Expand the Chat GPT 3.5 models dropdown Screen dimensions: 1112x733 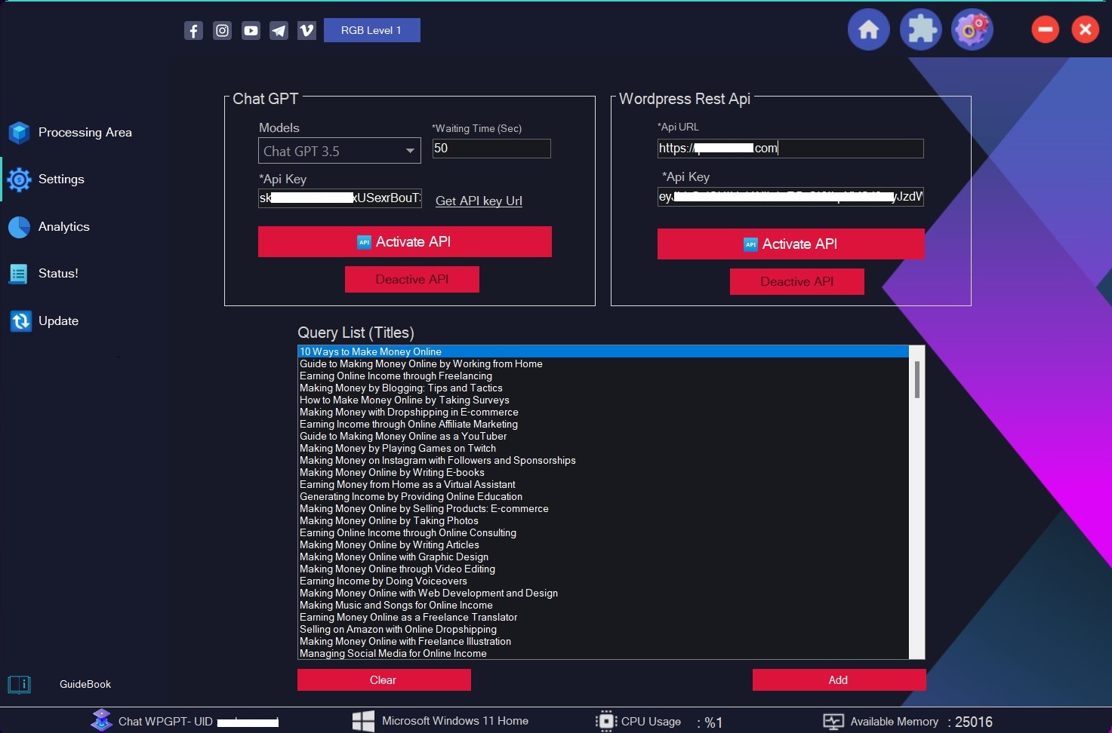pyautogui.click(x=340, y=151)
